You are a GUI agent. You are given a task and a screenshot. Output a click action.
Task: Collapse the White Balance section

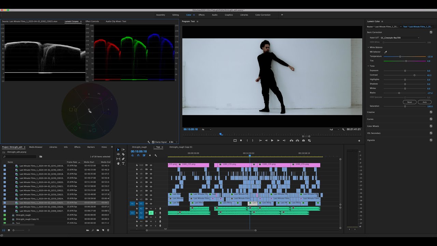[x=368, y=47]
